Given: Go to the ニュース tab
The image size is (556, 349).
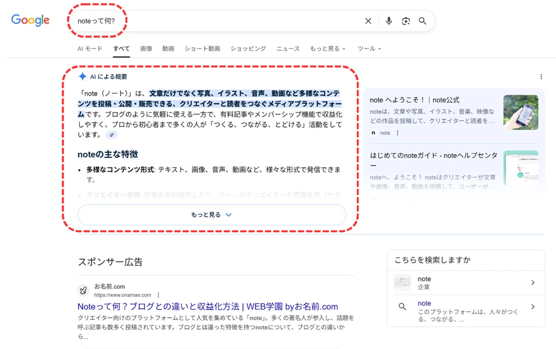Looking at the screenshot, I should [x=288, y=49].
